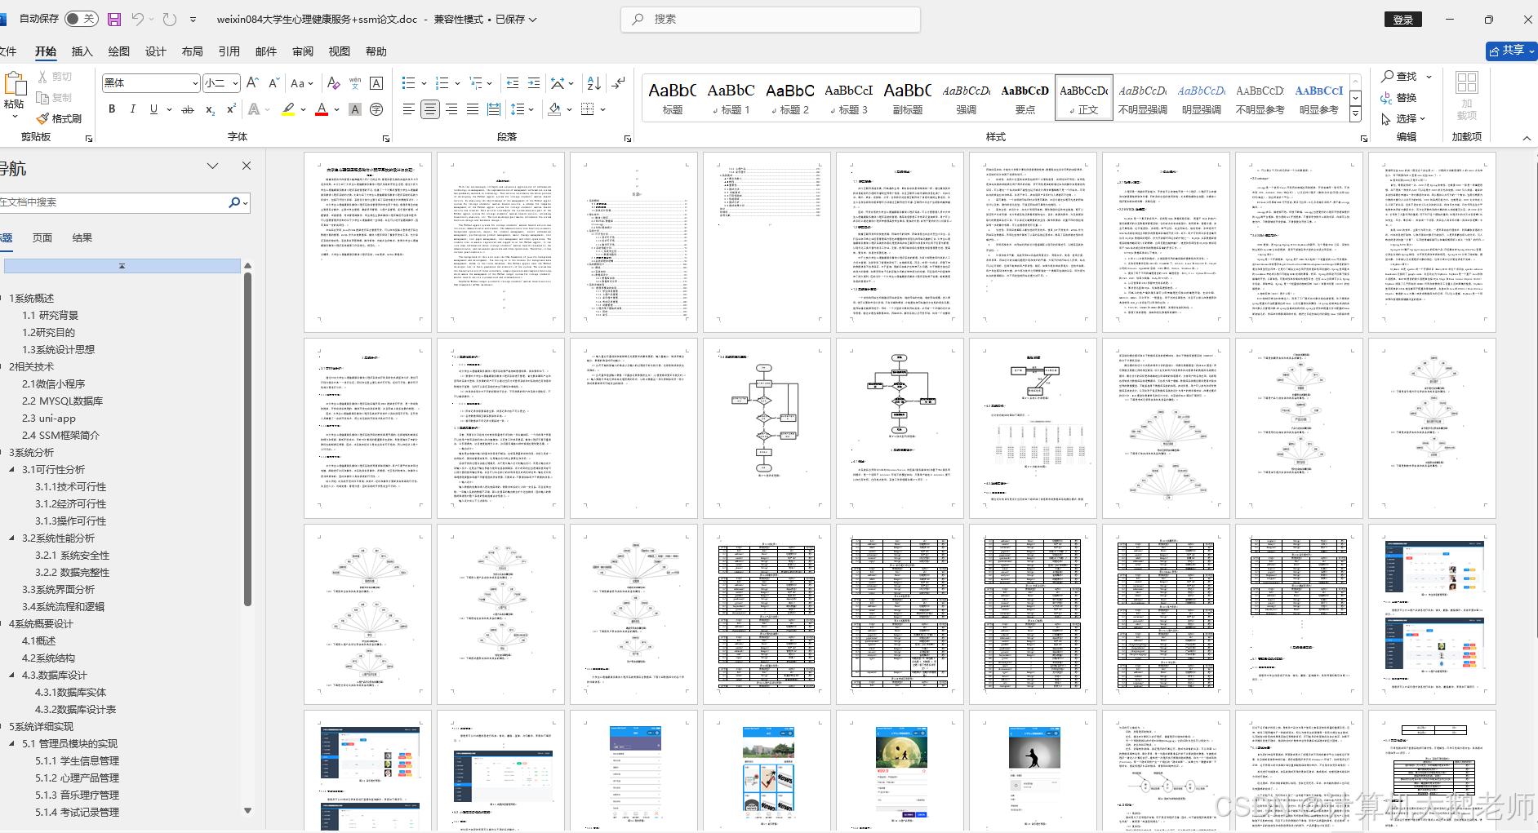Click the 登录 sign-in button

tap(1402, 20)
